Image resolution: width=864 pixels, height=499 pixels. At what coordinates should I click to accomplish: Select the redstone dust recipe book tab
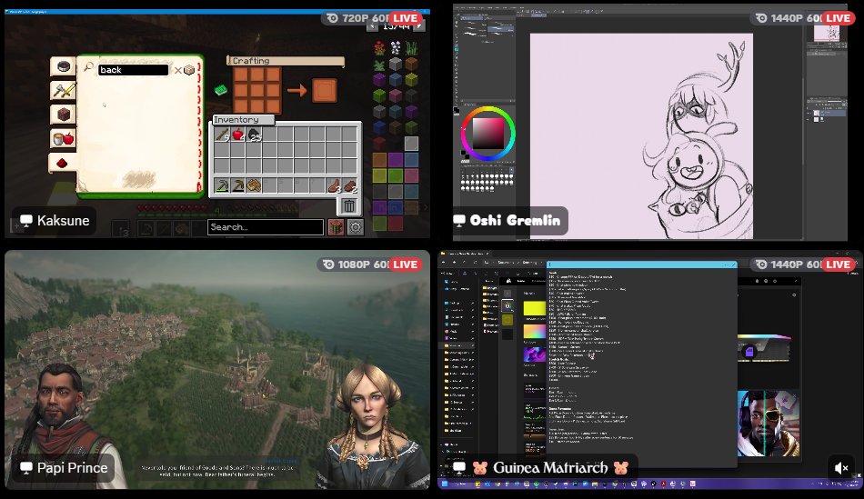pos(62,163)
